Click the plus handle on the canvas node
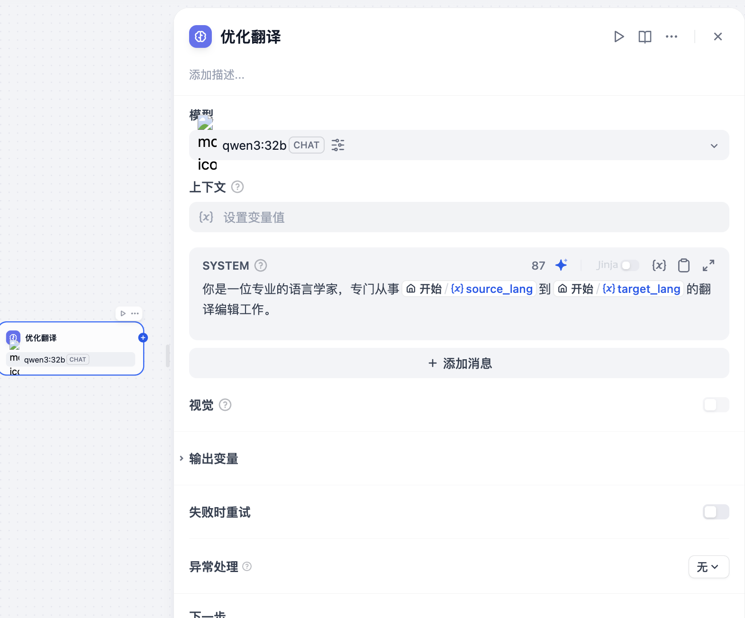Viewport: 745px width, 618px height. point(143,337)
